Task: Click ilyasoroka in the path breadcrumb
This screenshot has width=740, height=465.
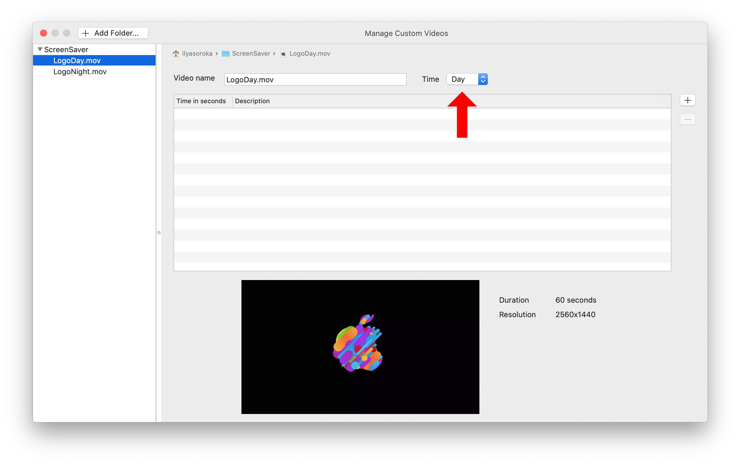Action: click(x=197, y=54)
